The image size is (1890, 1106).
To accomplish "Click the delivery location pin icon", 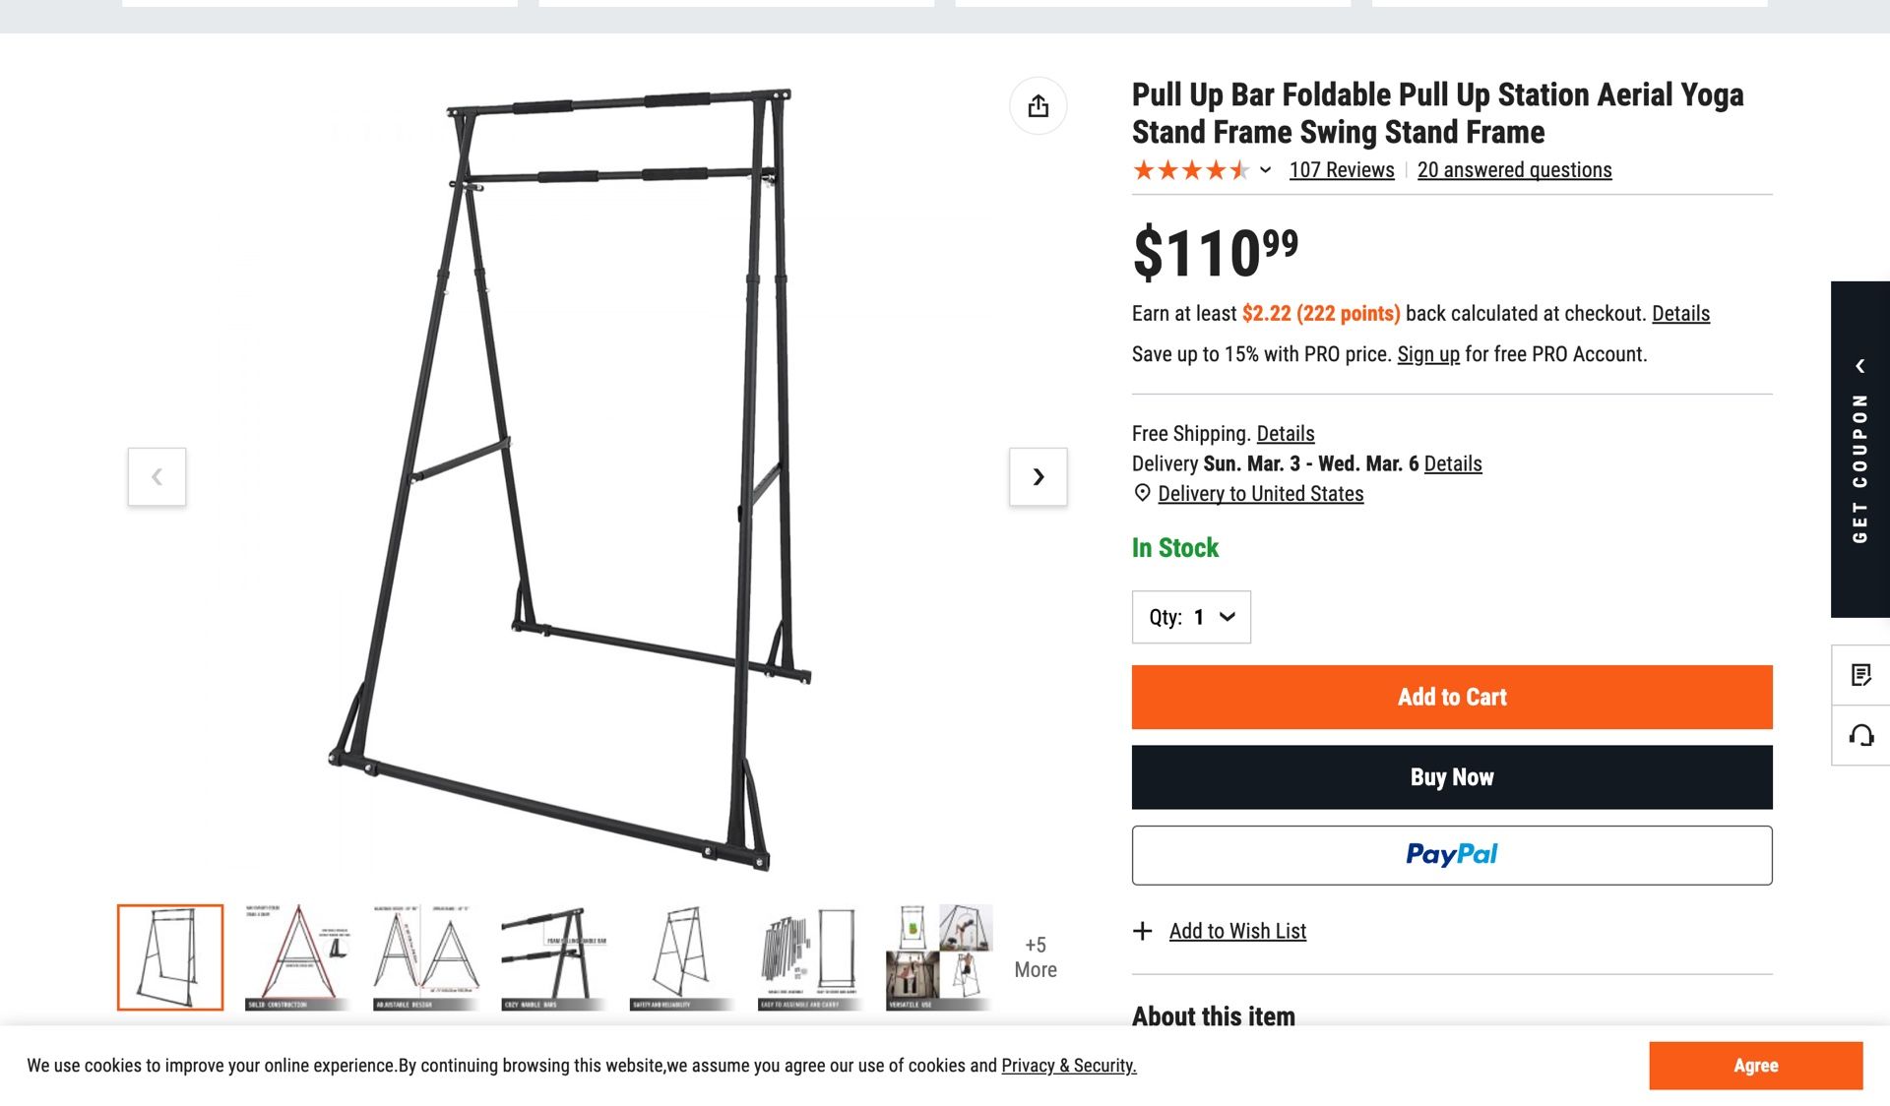I will click(x=1142, y=493).
